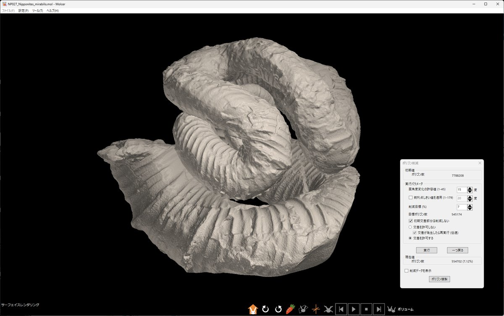
Task: Click the 面角度変化の許容値 input field
Action: point(462,190)
